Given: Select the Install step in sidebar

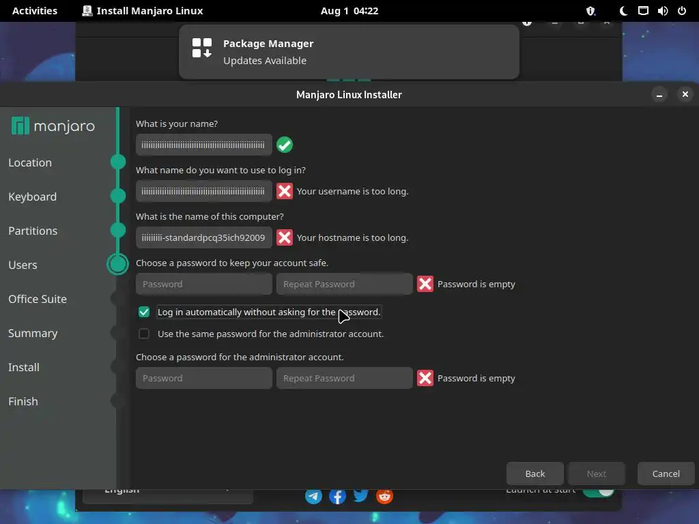Looking at the screenshot, I should point(24,367).
